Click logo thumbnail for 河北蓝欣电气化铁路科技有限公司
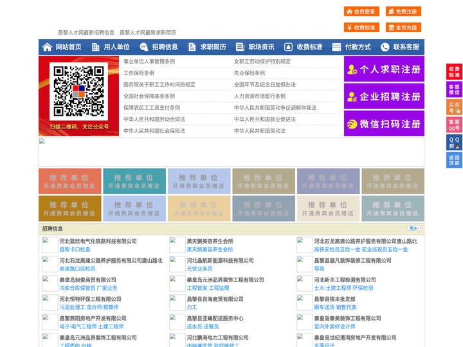 [x=50, y=245]
